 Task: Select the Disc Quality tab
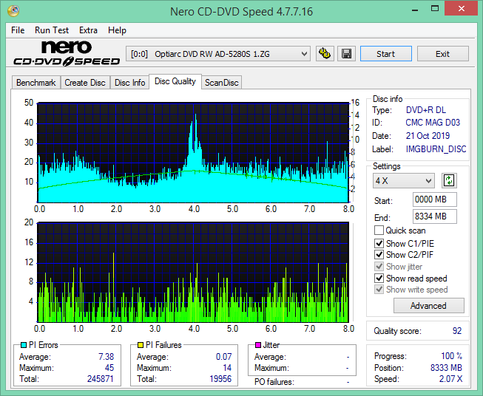pyautogui.click(x=175, y=81)
